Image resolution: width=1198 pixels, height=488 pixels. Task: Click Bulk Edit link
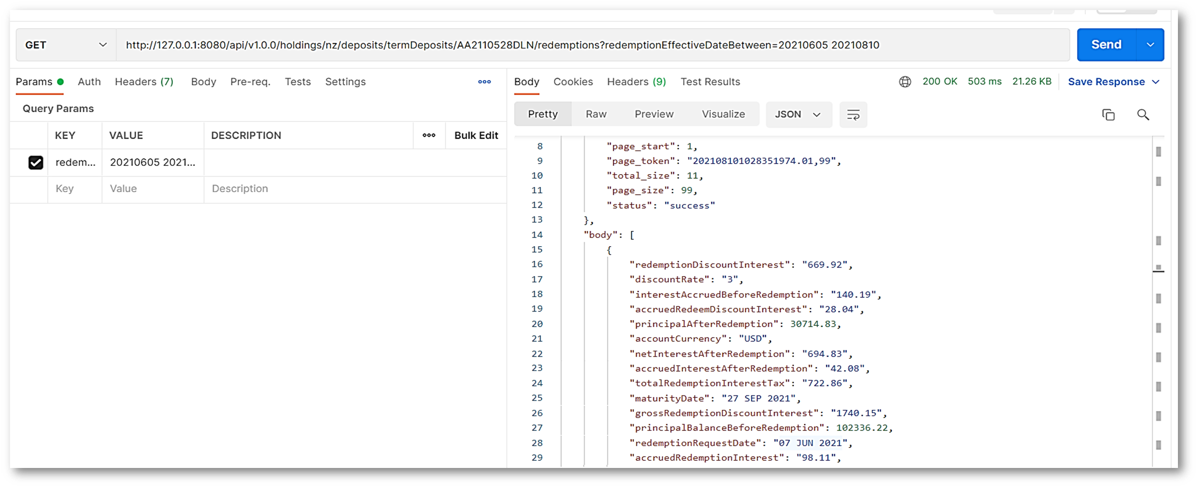point(476,135)
